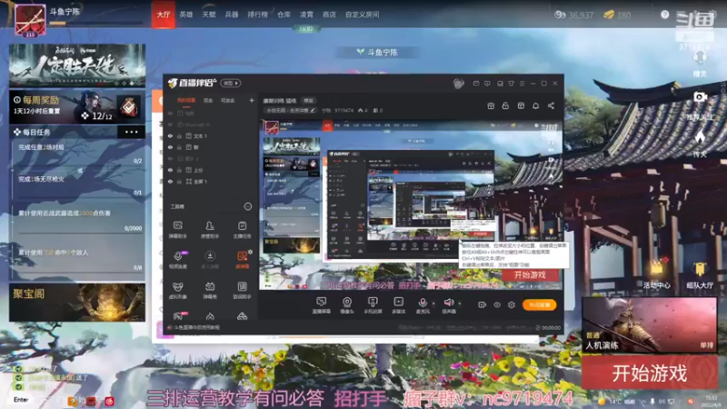Image resolution: width=727 pixels, height=409 pixels.
Task: Open the 自定义房间 tab in the game
Action: [x=362, y=15]
